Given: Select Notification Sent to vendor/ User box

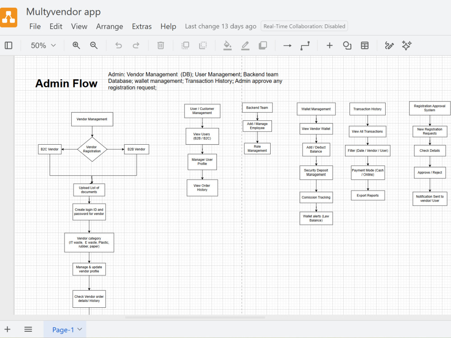Looking at the screenshot, I should coord(430,199).
